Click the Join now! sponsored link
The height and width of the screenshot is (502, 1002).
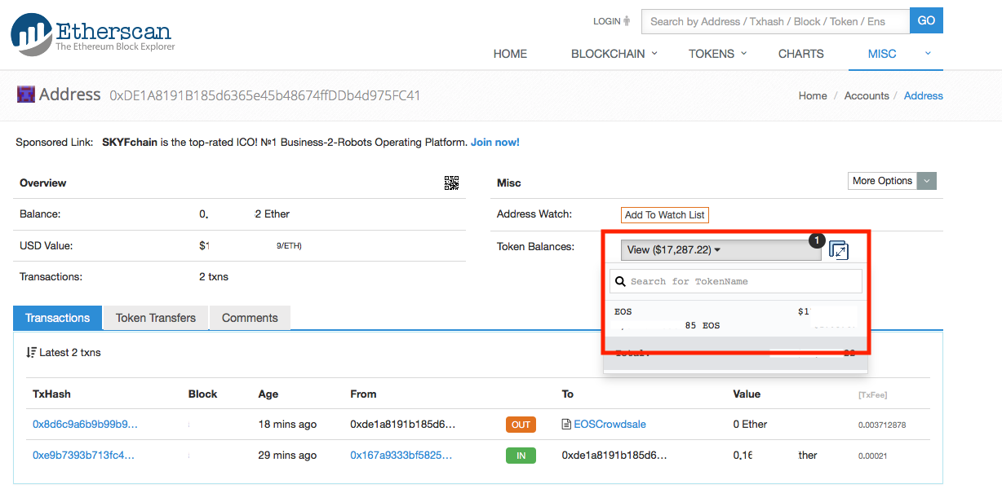[x=495, y=142]
